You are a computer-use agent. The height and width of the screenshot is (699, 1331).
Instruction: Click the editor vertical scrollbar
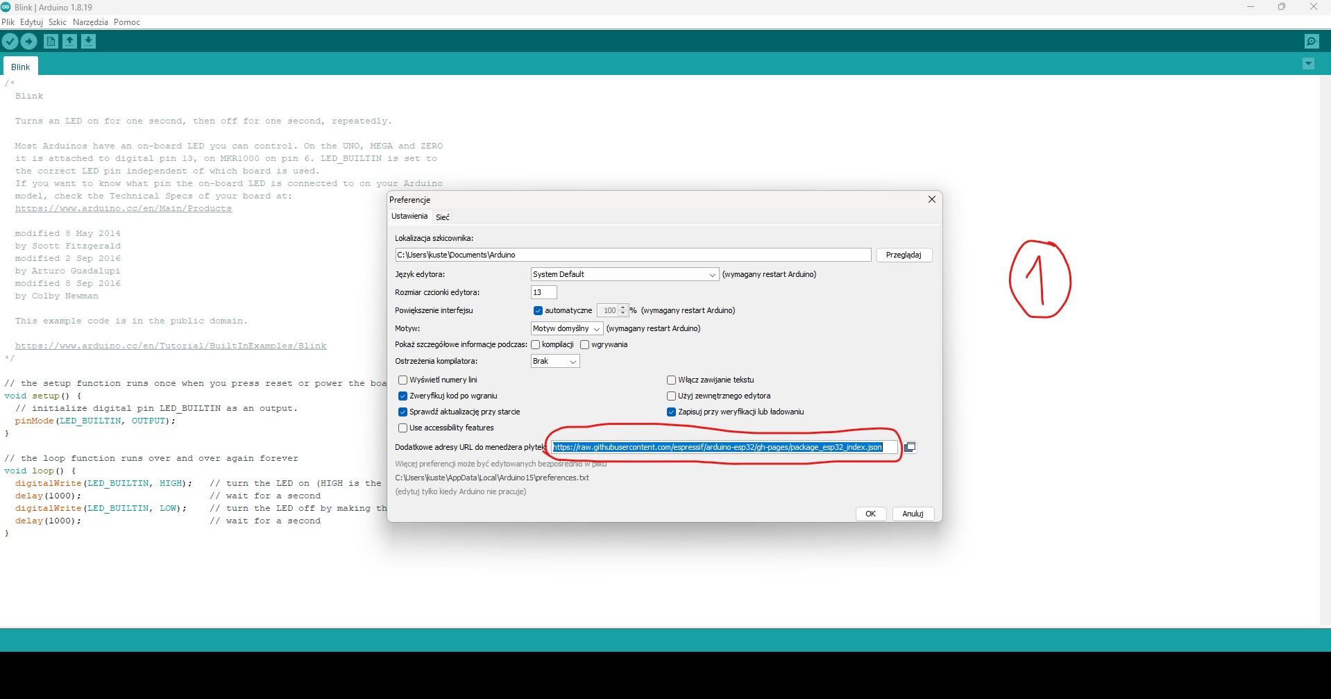click(x=1325, y=351)
